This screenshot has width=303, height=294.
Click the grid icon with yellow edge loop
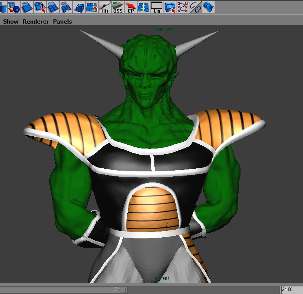144,7
